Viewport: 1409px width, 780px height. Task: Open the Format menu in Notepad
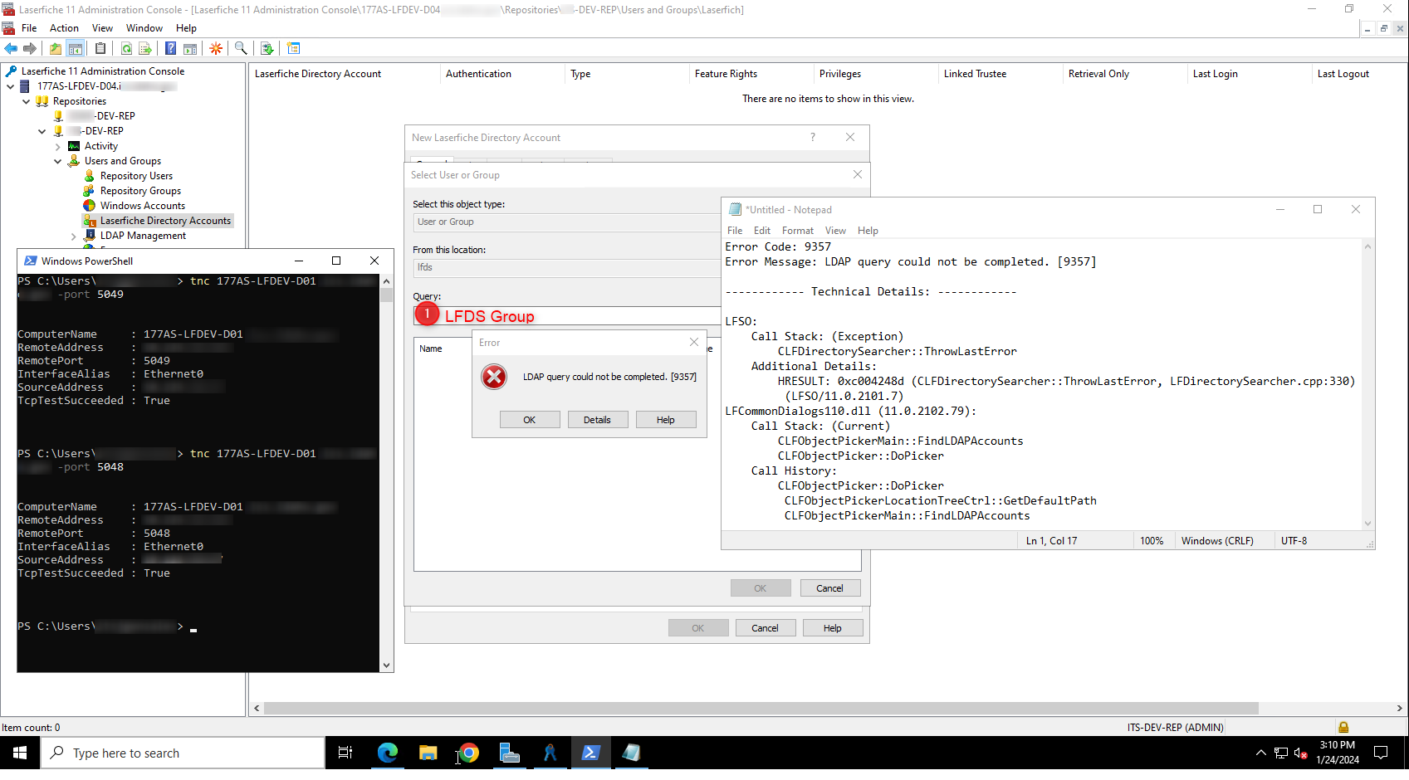tap(797, 231)
